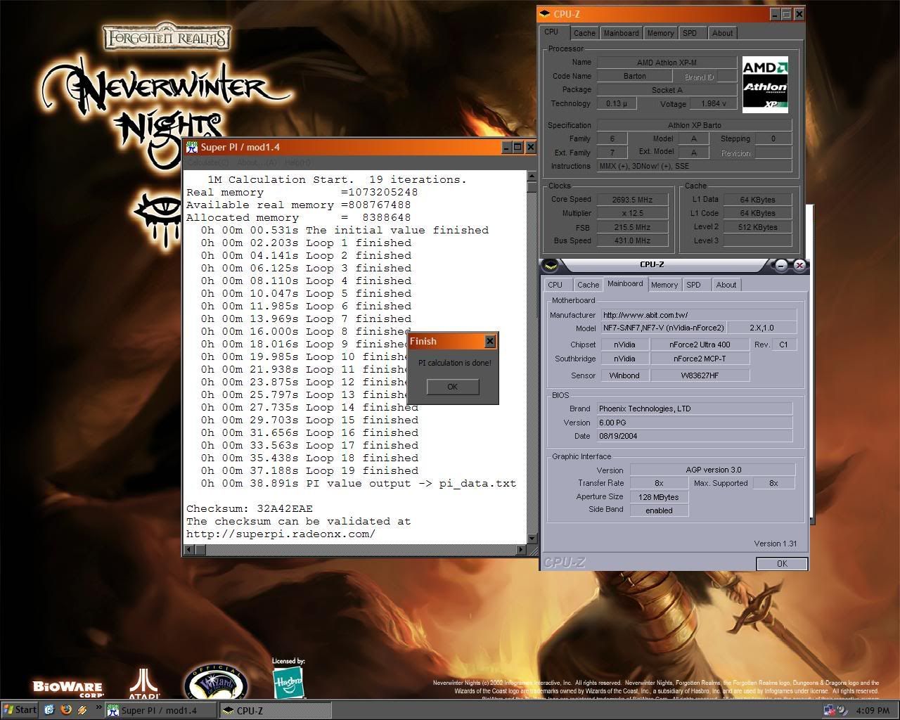
Task: Launch Firefox from quick launch
Action: point(66,710)
